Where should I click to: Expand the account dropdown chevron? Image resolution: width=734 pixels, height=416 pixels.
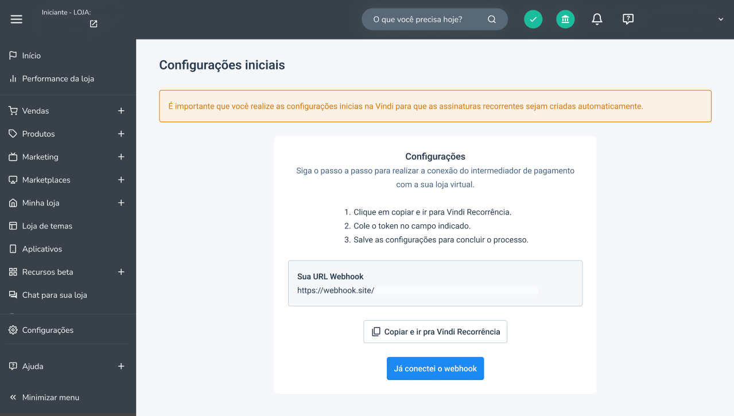coord(721,20)
